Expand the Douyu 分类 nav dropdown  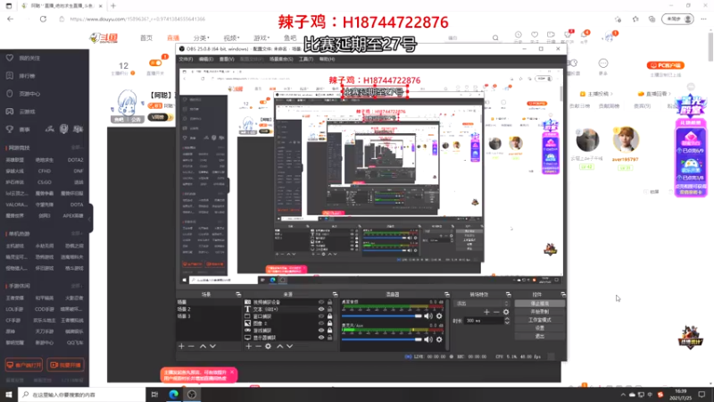(201, 38)
